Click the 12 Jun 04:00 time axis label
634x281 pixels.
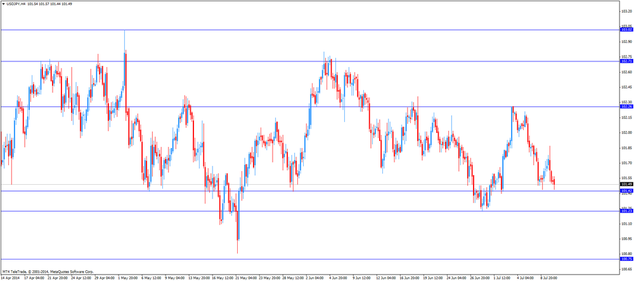coord(387,278)
